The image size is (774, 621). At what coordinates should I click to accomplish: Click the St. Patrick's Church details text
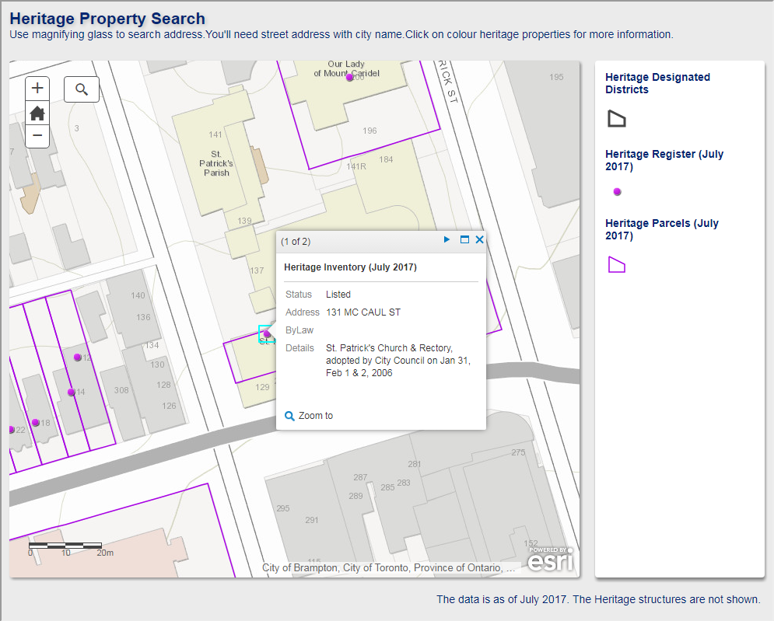tap(398, 361)
